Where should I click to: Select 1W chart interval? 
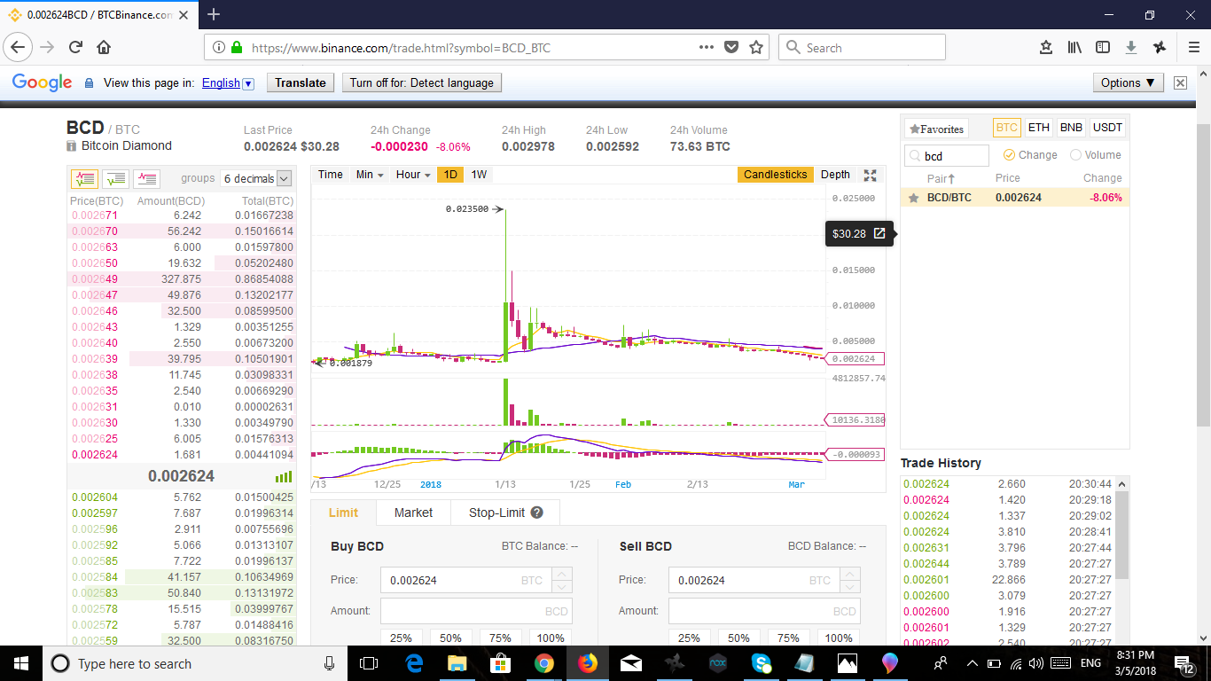coord(479,175)
